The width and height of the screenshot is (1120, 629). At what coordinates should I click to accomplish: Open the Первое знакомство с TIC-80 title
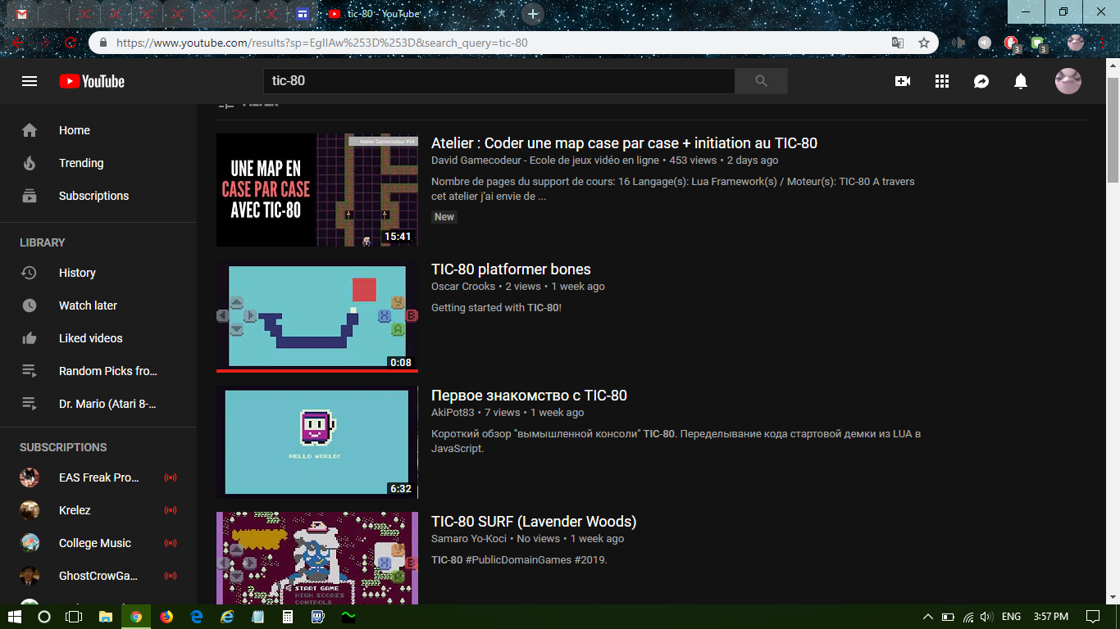click(529, 396)
